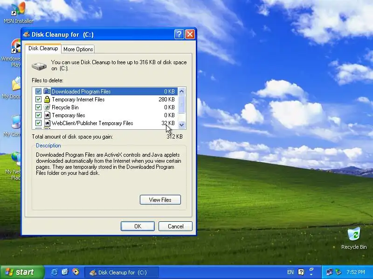Viewport: 373px width, 279px height.
Task: Click the 280 KB size value
Action: tap(166, 100)
